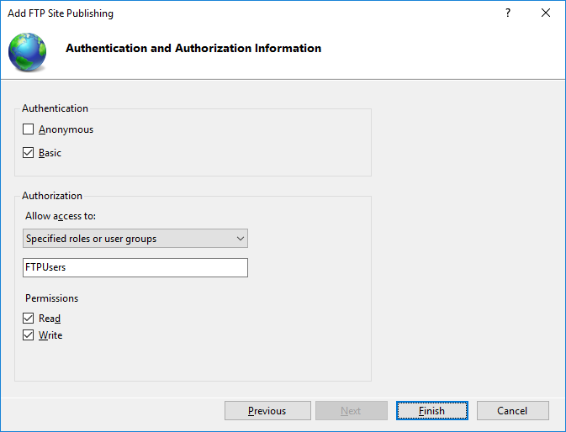566x432 pixels.
Task: Enable Anonymous authentication checkbox
Action: (x=29, y=129)
